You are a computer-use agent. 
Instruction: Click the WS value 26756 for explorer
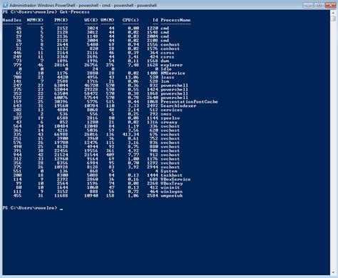tap(91, 65)
